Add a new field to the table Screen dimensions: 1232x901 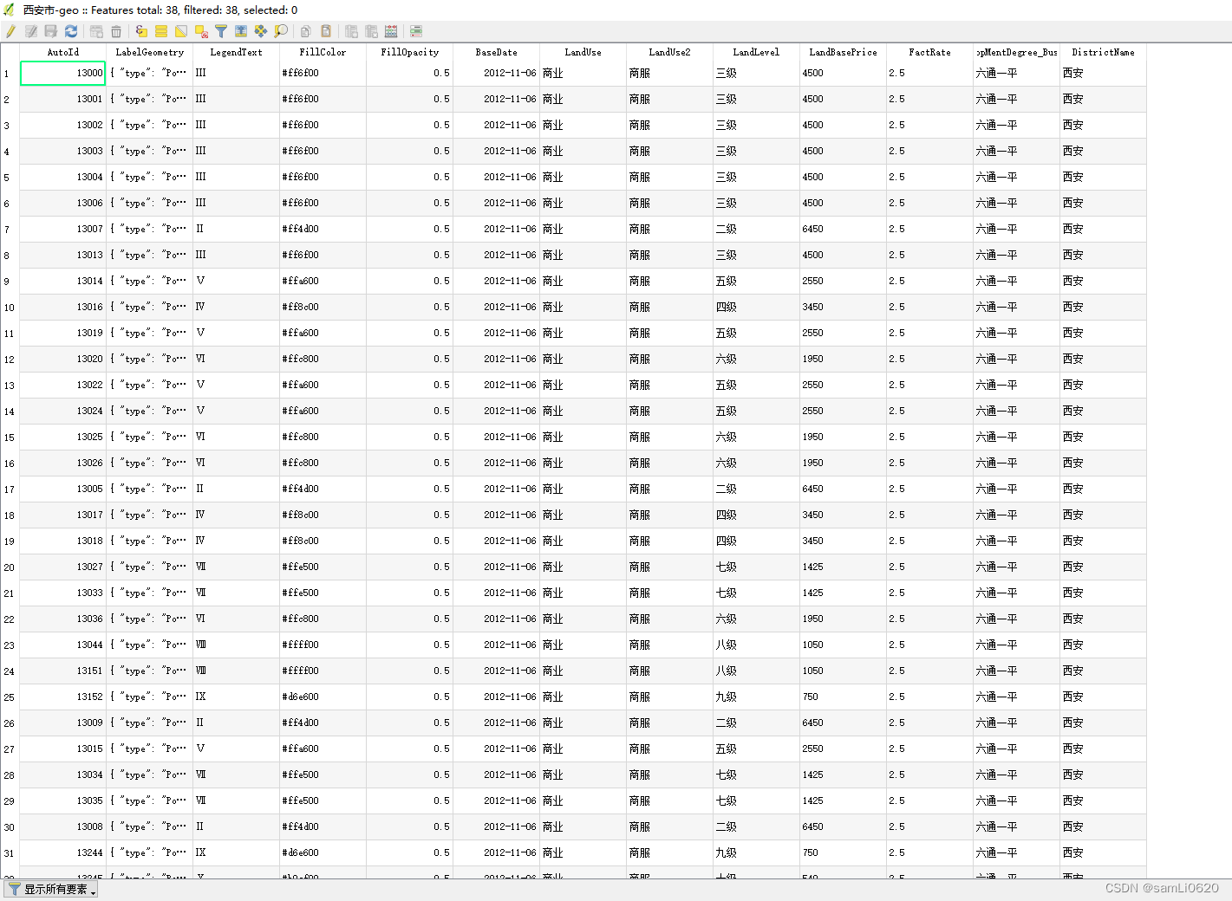point(351,31)
